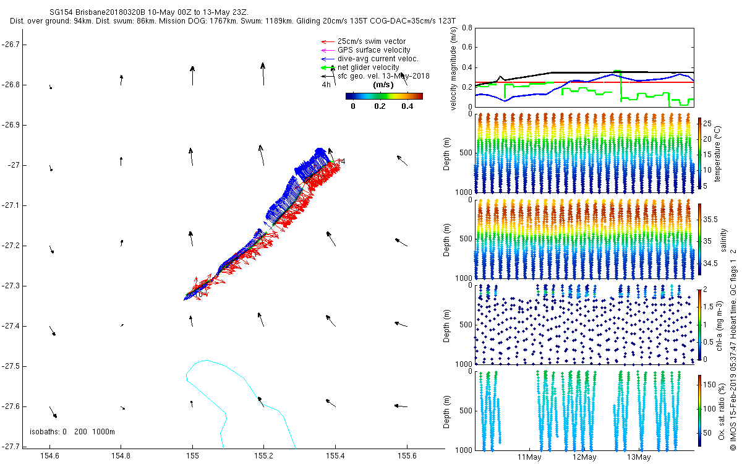Click the '155.2' longitude tick label
Viewport: 742px width, 464px height.
263,456
